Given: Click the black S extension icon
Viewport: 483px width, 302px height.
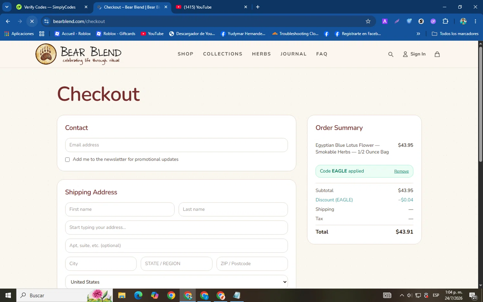Looking at the screenshot, I should tap(421, 21).
